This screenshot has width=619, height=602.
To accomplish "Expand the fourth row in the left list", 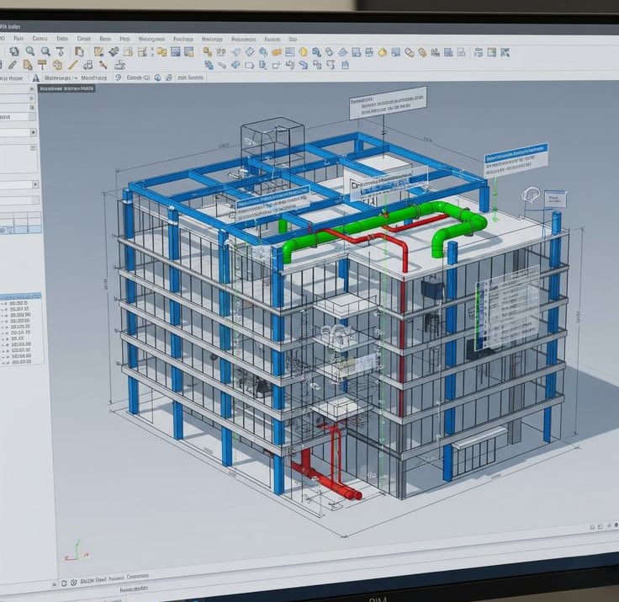I will (x=3, y=322).
